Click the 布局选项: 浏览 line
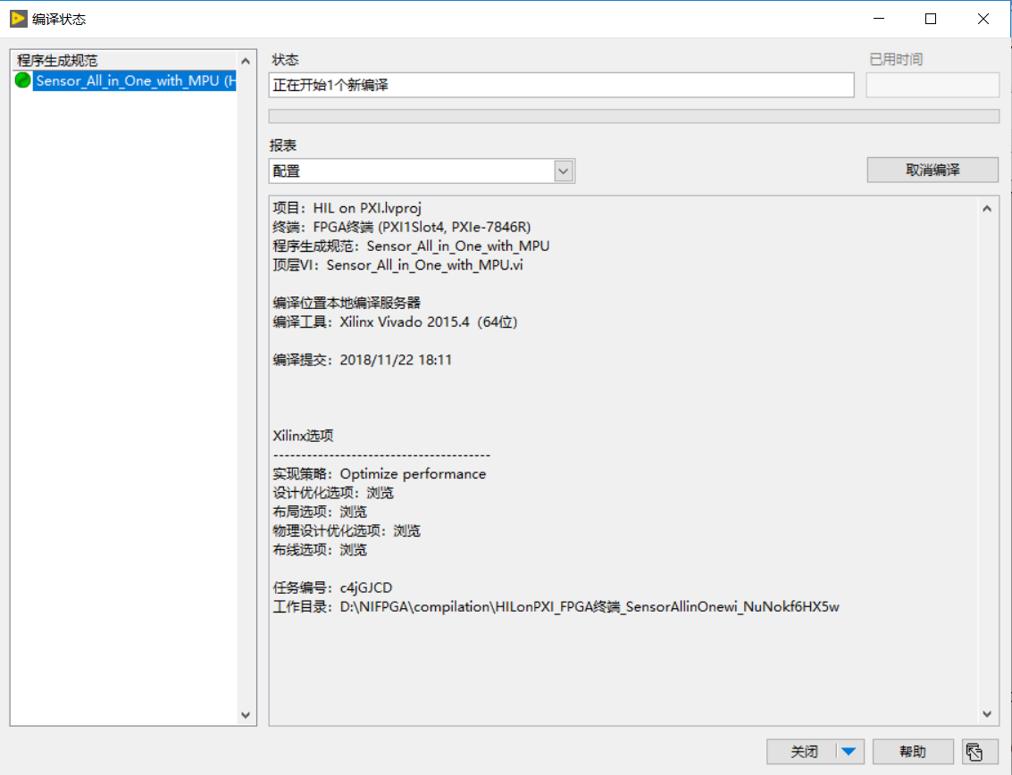 [320, 512]
